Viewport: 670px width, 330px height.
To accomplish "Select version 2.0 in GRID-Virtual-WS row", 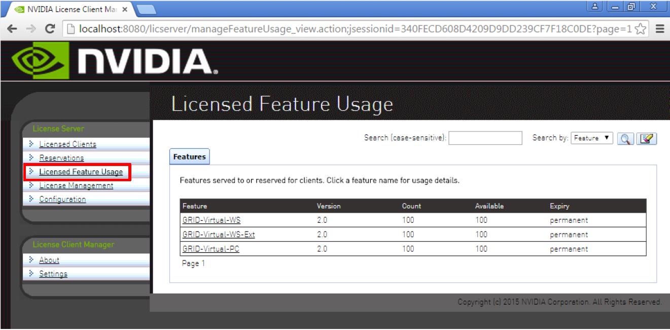I will pyautogui.click(x=322, y=220).
